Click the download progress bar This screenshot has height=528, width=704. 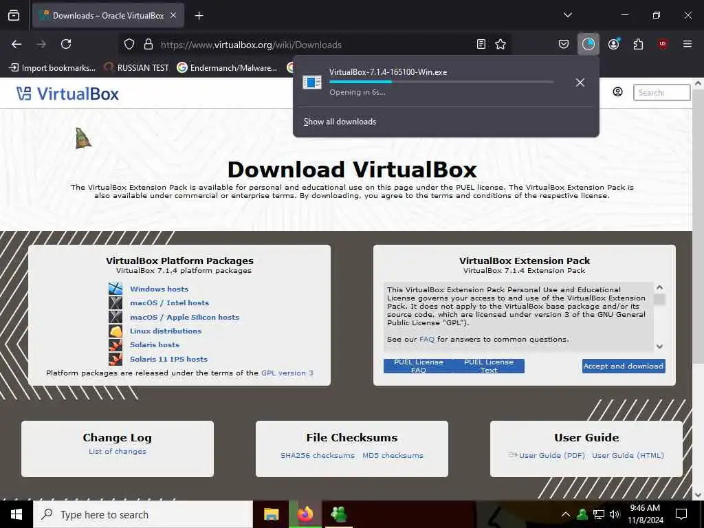441,82
